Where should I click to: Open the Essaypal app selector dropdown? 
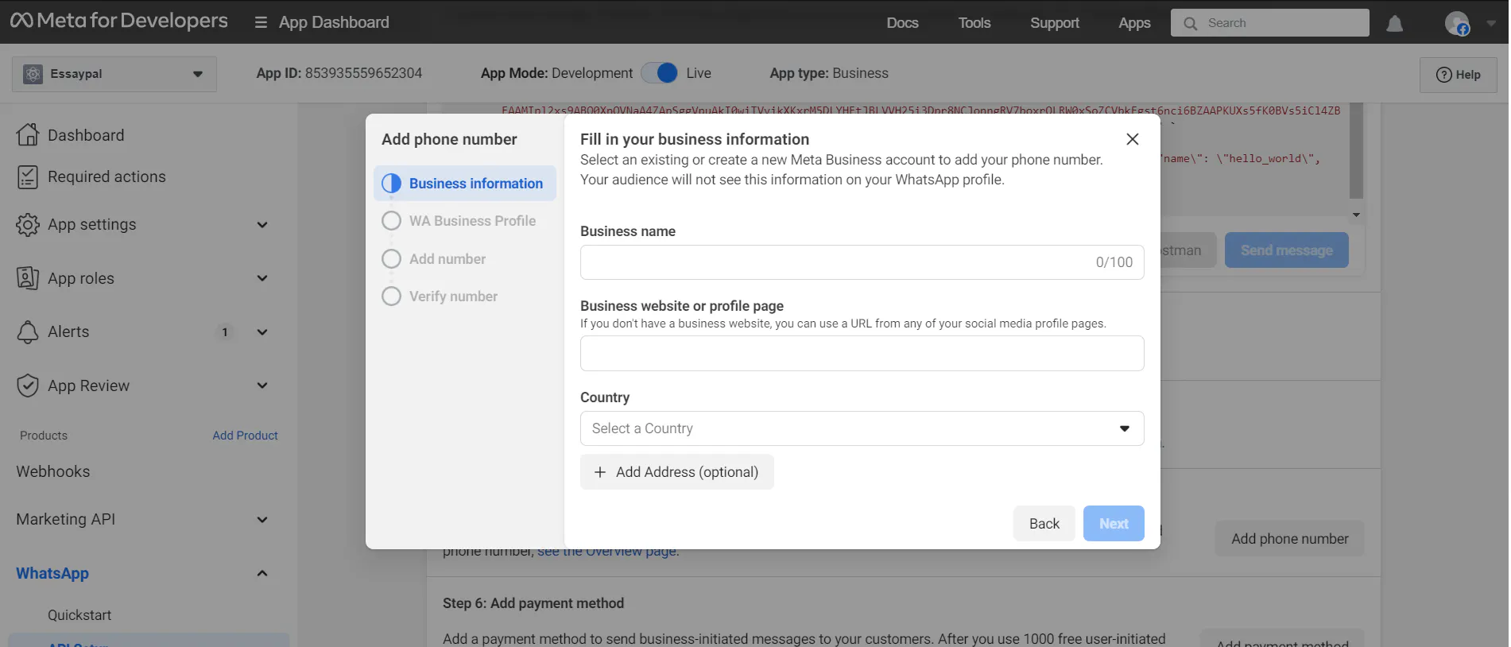[x=114, y=74]
